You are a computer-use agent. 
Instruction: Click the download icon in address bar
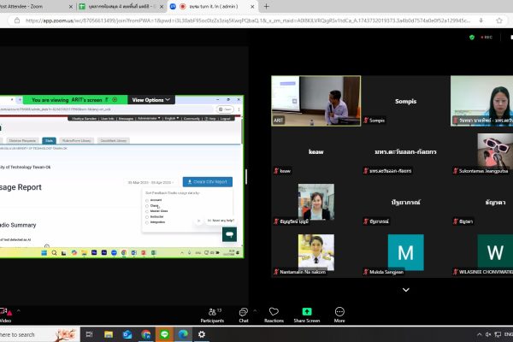click(x=481, y=21)
